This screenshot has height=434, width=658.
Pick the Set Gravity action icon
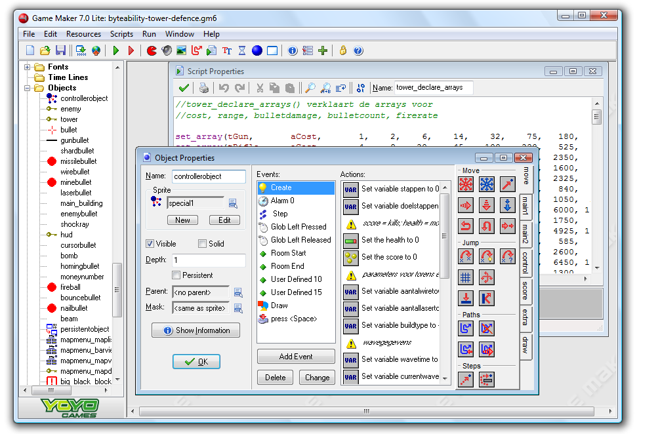(508, 205)
